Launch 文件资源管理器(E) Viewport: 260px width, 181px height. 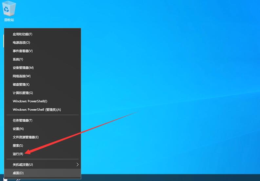pyautogui.click(x=43, y=137)
